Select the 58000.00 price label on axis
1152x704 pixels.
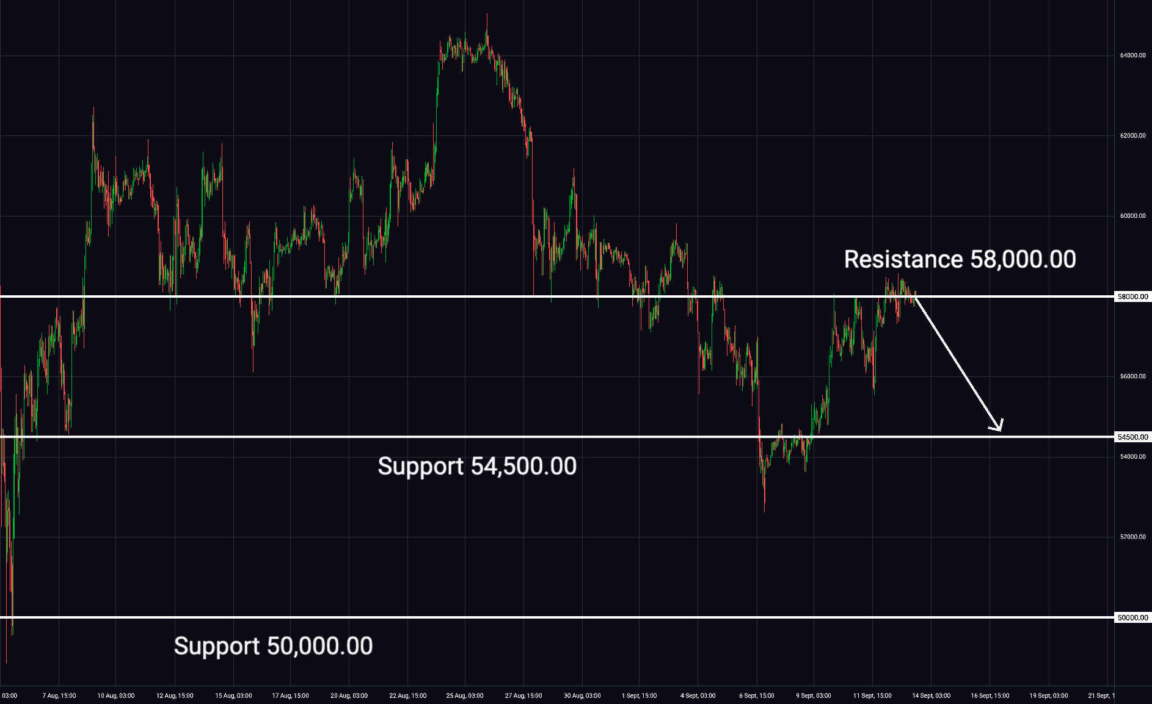(1132, 296)
